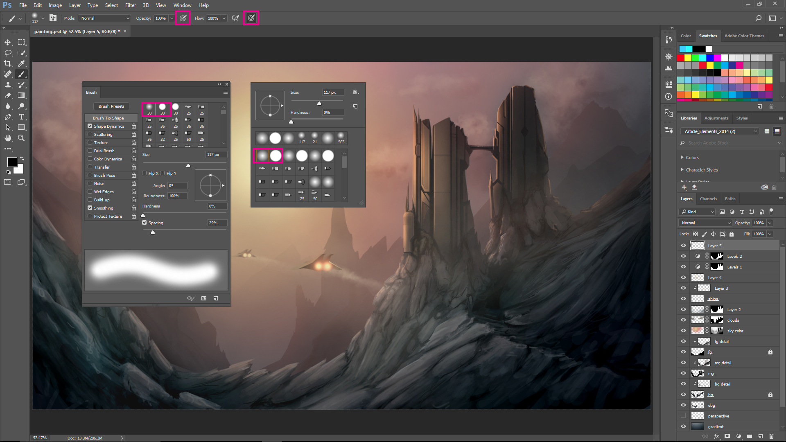The height and width of the screenshot is (442, 786).
Task: Open the Mode dropdown menu
Action: click(x=103, y=18)
